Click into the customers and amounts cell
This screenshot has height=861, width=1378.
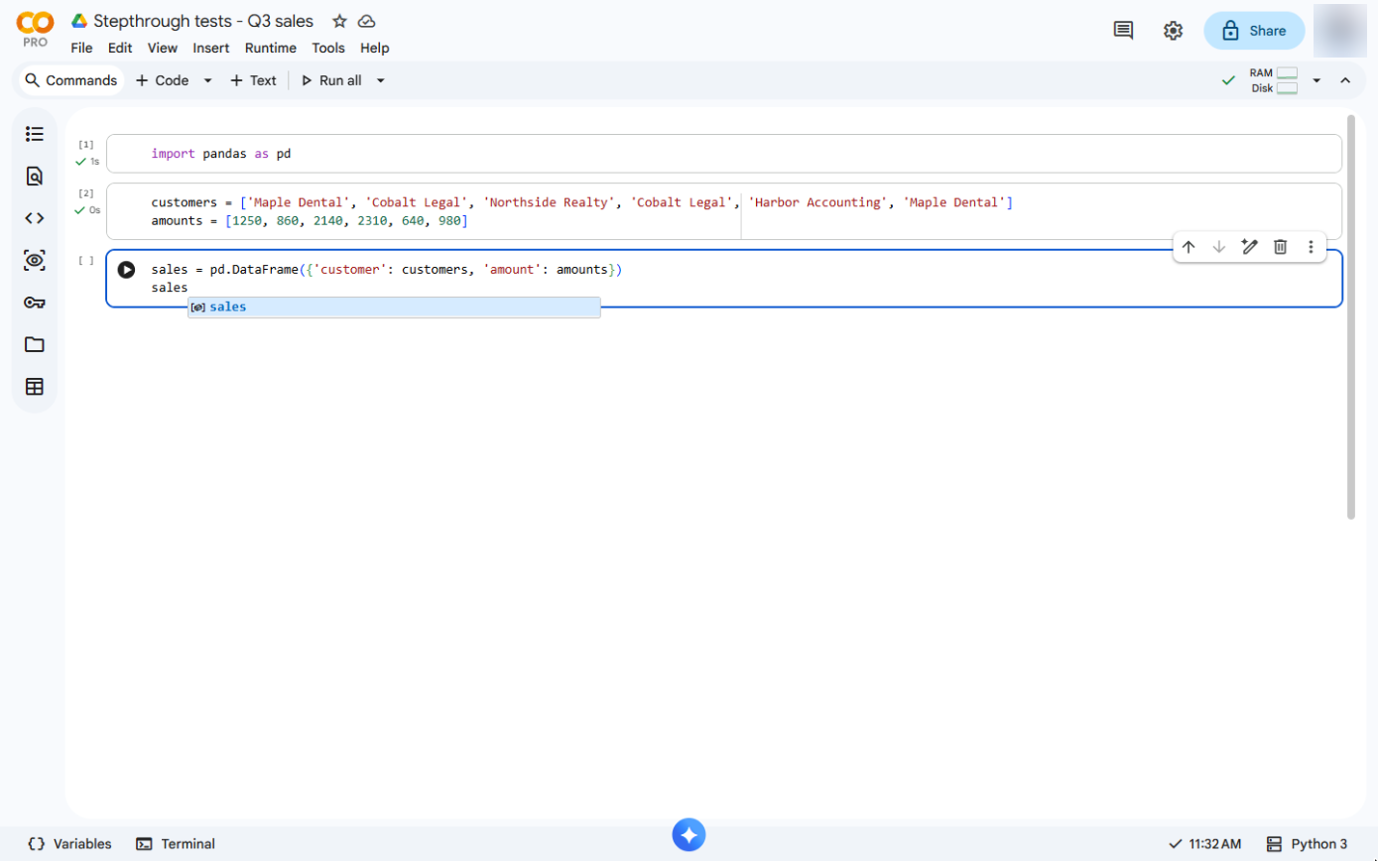[x=724, y=211]
